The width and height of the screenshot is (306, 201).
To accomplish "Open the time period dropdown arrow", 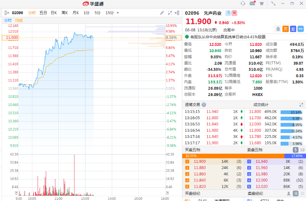I will [x=118, y=13].
